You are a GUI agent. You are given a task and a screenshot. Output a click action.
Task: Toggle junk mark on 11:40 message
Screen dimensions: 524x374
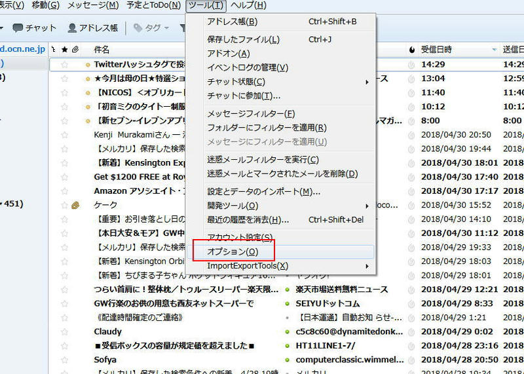(x=411, y=92)
